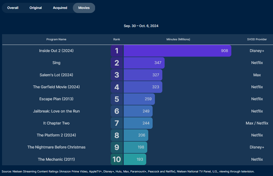Click the rank 10 teal badge
Screen dimensions: 273x176
click(x=117, y=159)
